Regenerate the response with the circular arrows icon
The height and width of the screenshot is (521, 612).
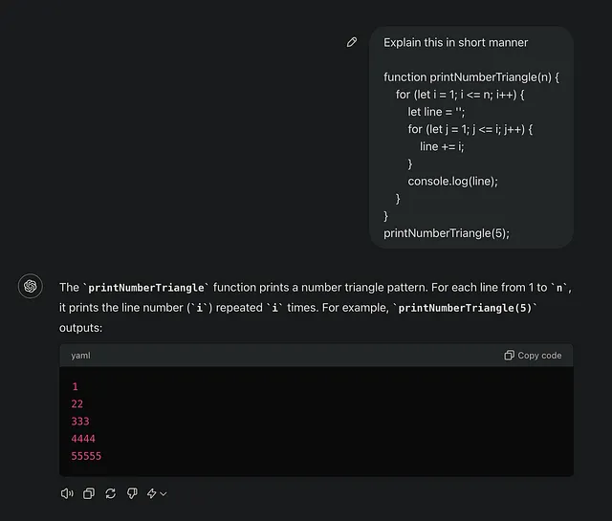pos(111,493)
